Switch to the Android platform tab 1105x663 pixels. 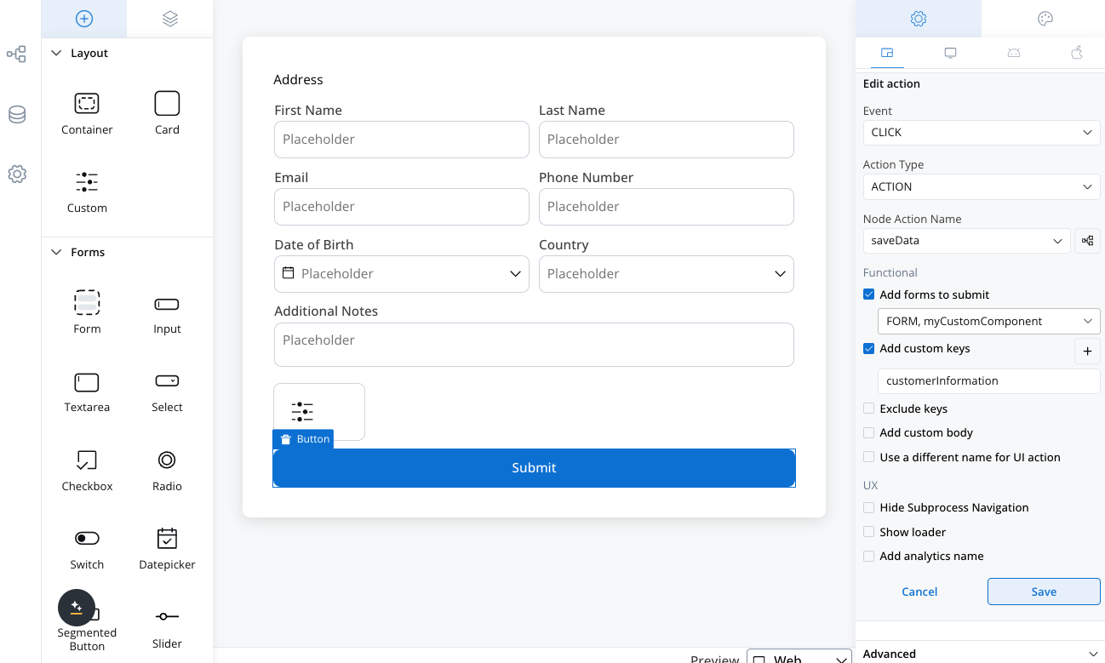coord(1014,53)
